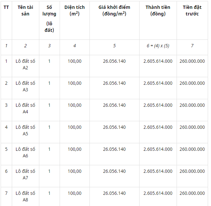Image resolution: width=211 pixels, height=206 pixels.
Task: Click the 'Diện tích' column header
Action: point(74,11)
